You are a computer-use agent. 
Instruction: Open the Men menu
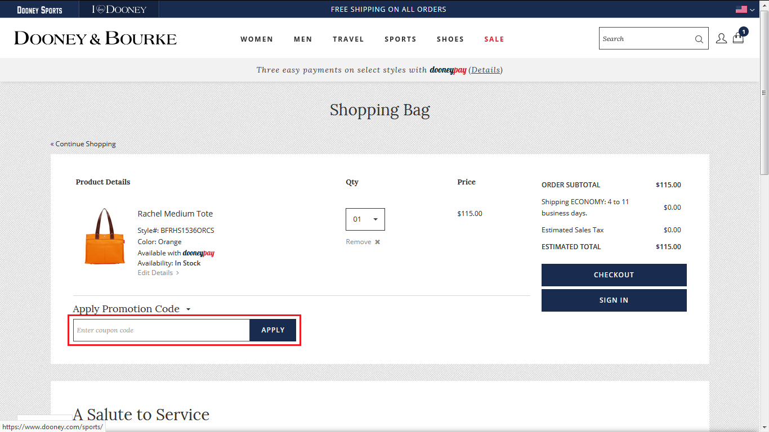303,39
